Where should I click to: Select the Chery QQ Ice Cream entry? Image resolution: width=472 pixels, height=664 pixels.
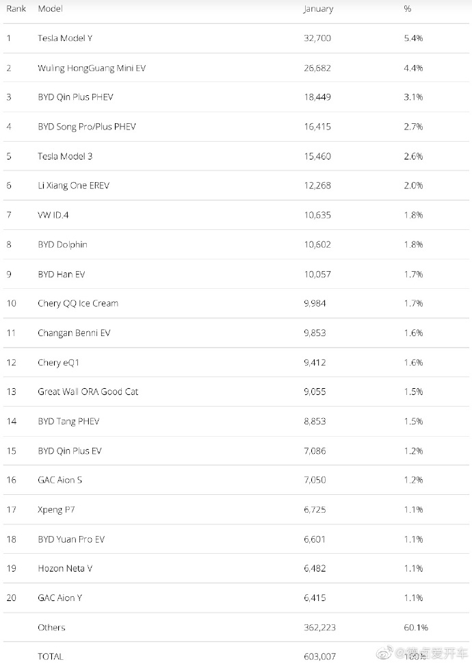pos(78,303)
